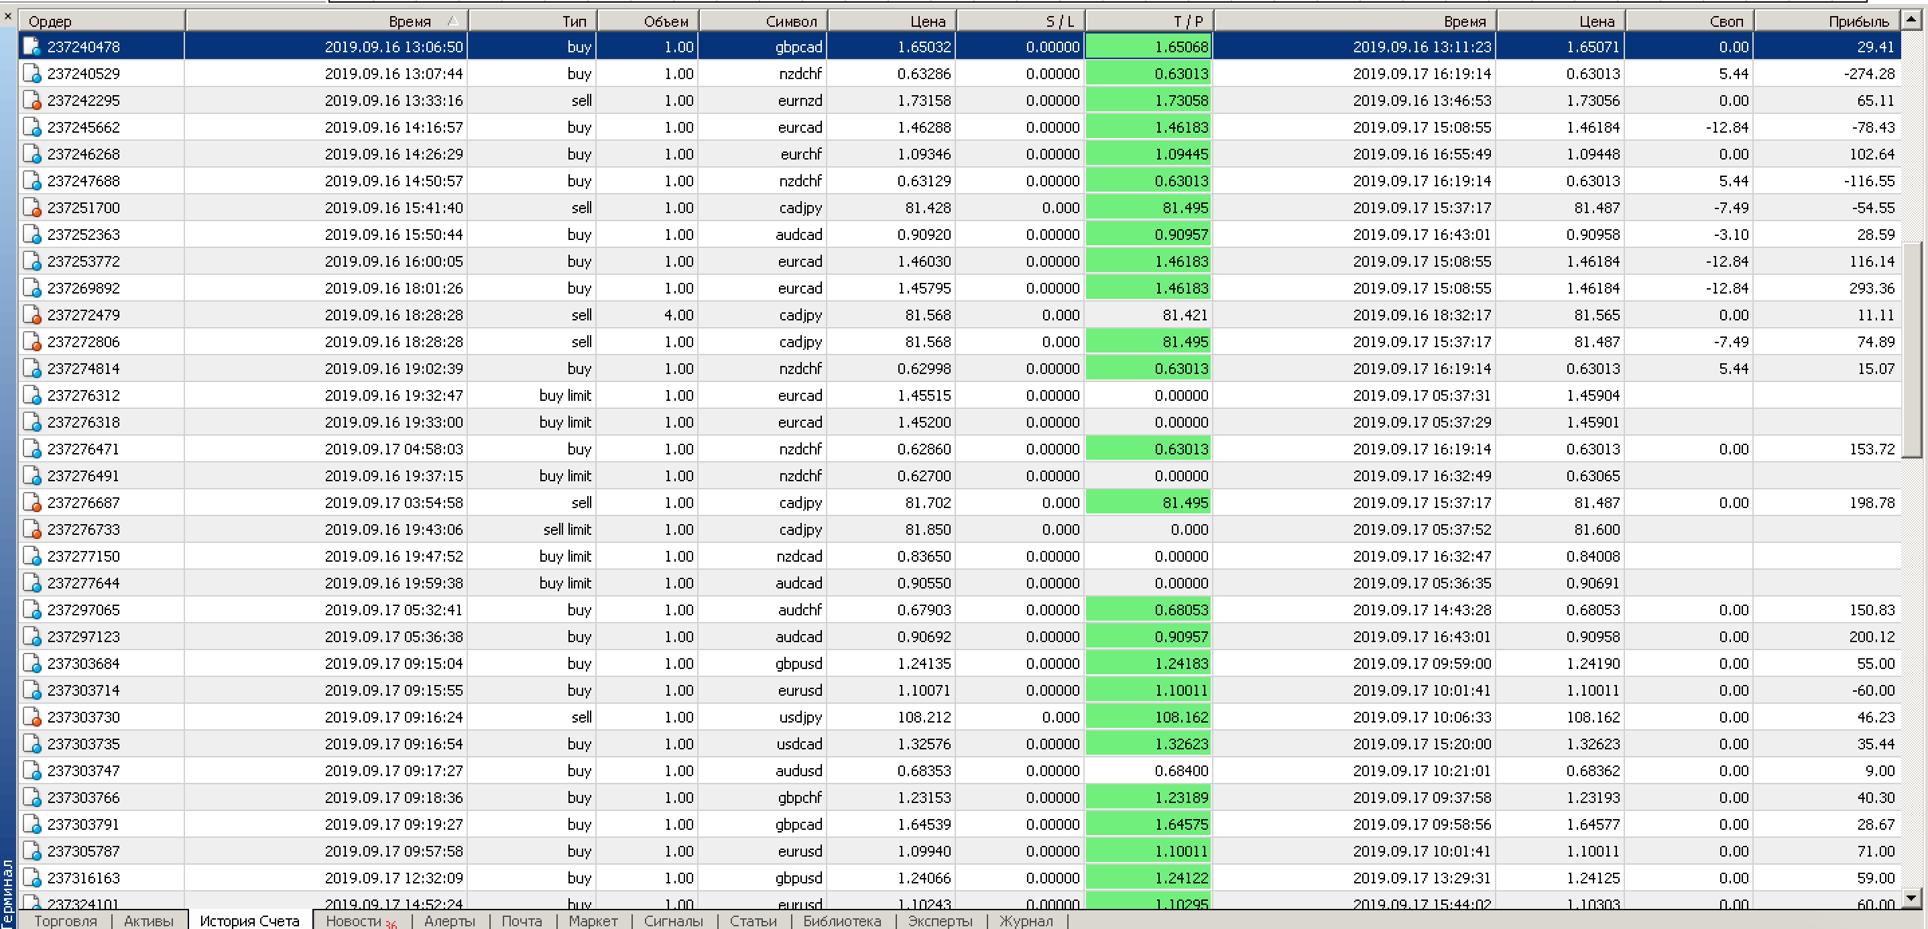Click the order icon for 237274814
The width and height of the screenshot is (1928, 929).
click(32, 368)
